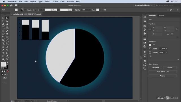Open the Effect menu
The image size is (181, 102).
(x=55, y=1)
